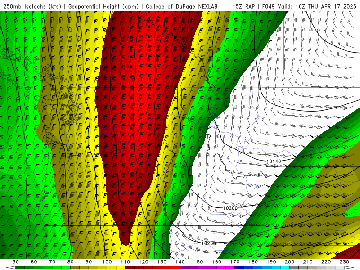Click the 210 value on the color scale

pyautogui.click(x=308, y=262)
